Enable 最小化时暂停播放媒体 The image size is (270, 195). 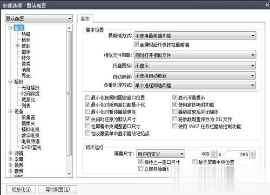87,112
